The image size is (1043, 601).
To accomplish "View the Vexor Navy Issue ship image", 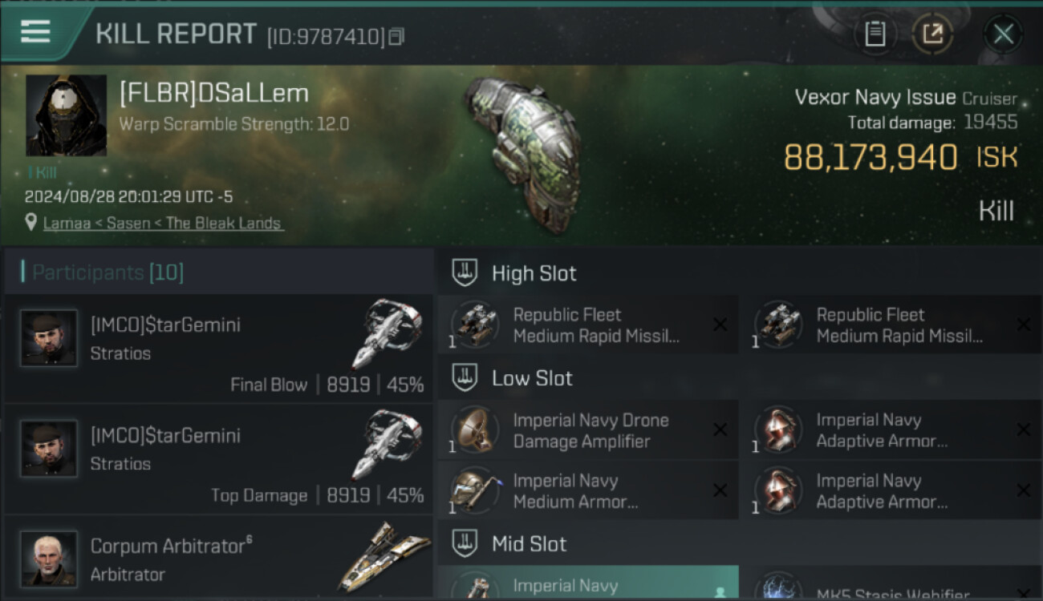I will click(521, 152).
